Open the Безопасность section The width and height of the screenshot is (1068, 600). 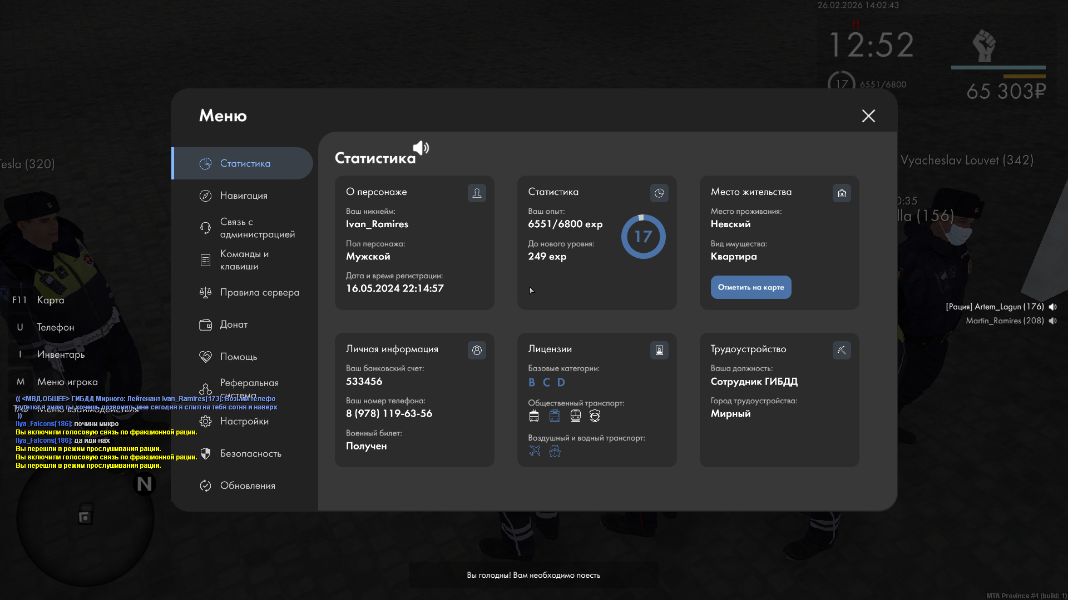point(250,453)
